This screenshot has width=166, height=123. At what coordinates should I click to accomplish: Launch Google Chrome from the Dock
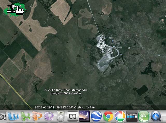(108, 116)
